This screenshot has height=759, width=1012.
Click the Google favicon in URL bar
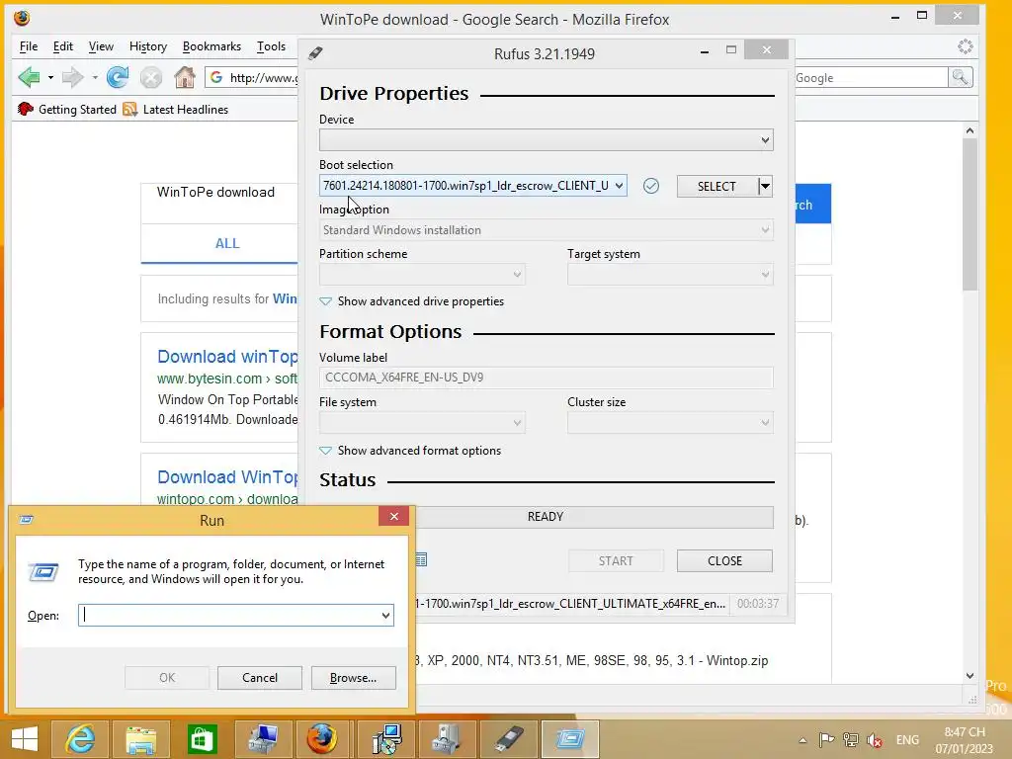[216, 77]
